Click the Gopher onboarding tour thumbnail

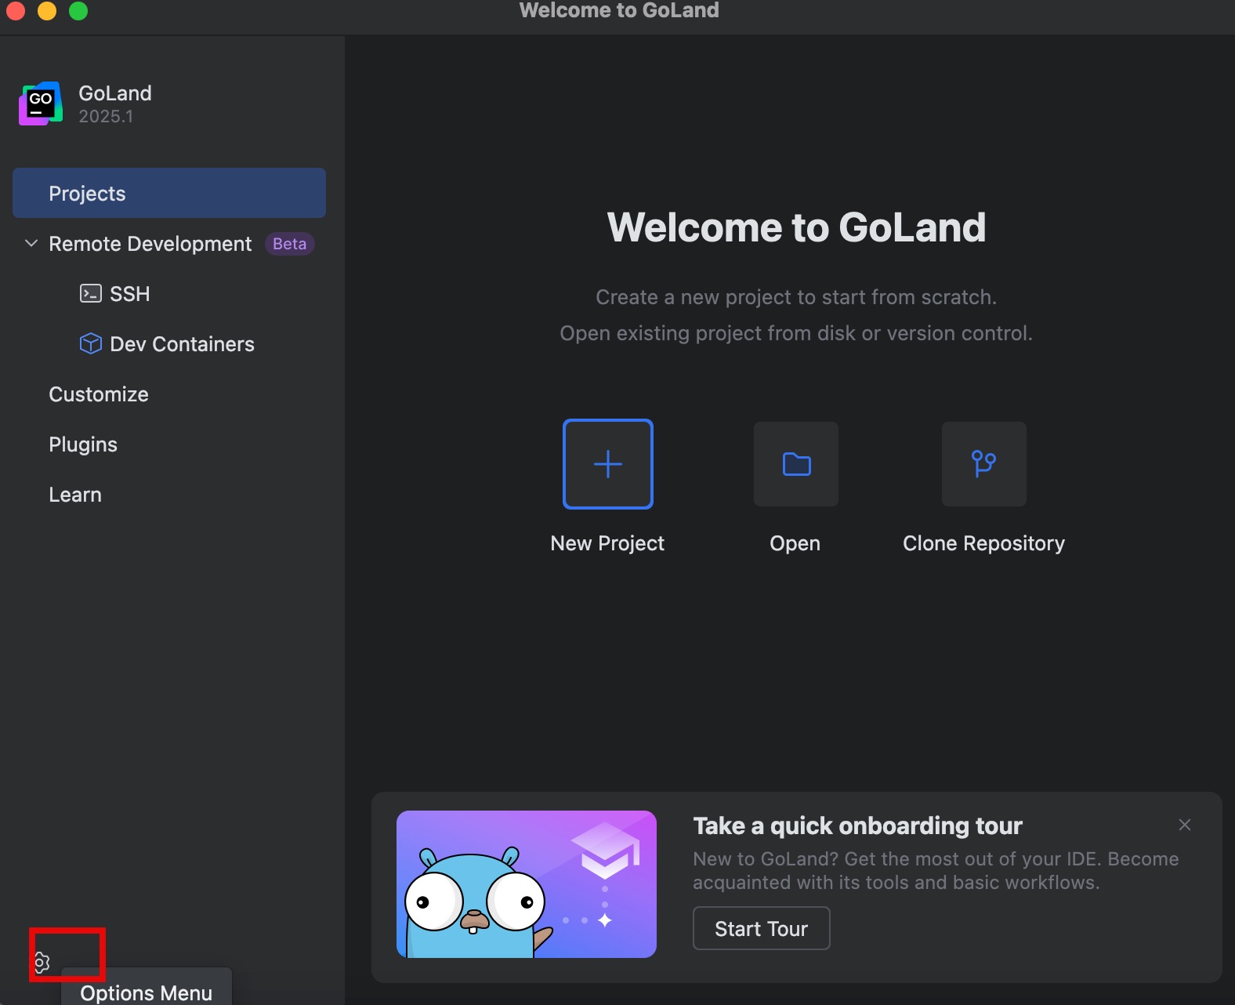point(526,883)
